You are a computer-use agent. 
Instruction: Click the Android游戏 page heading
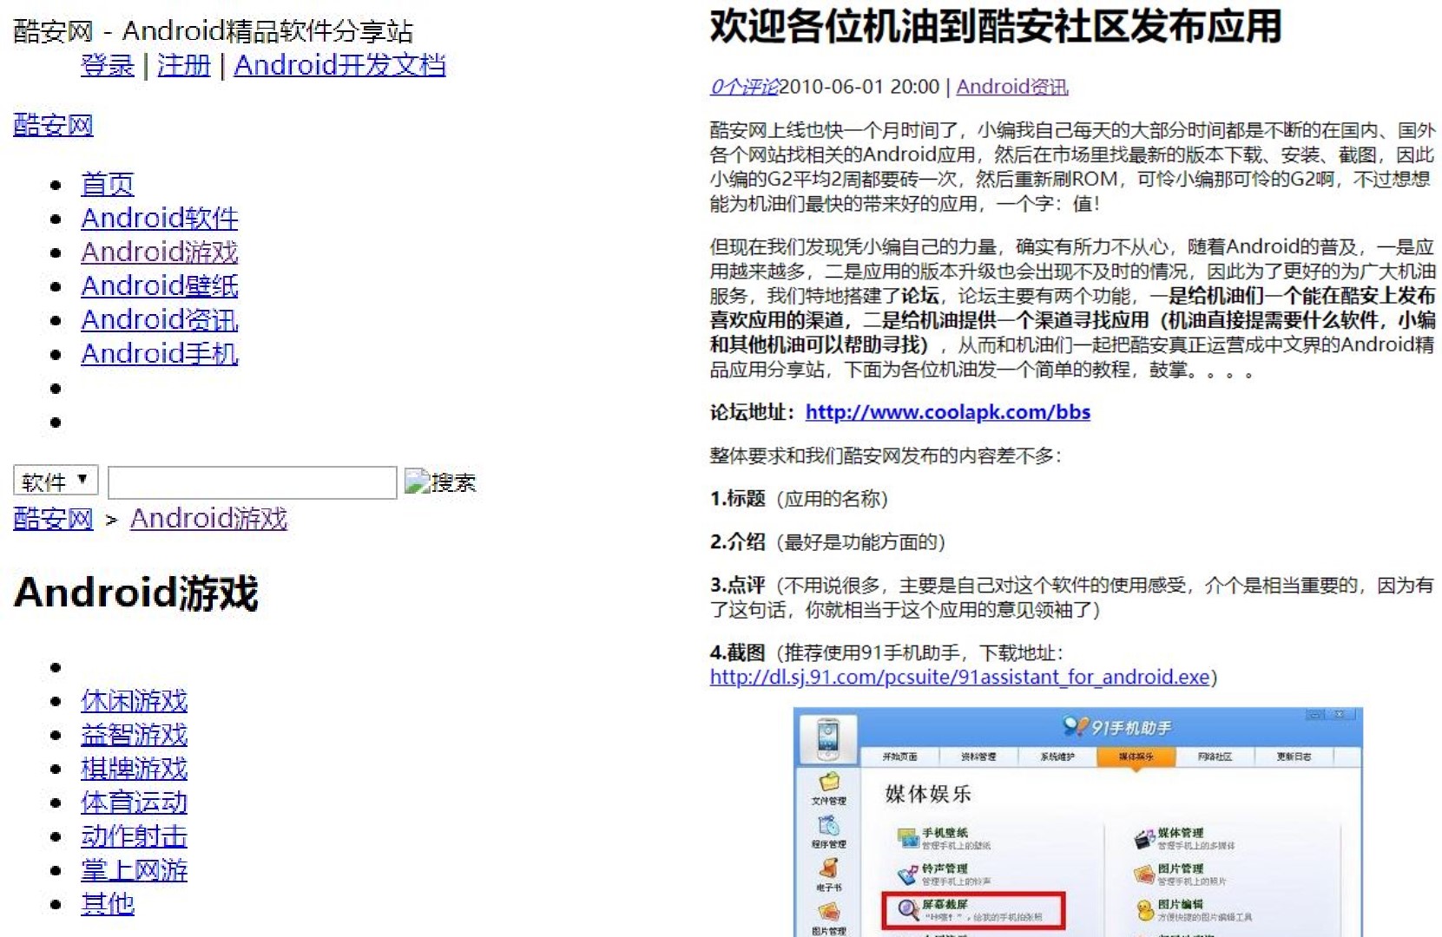pyautogui.click(x=136, y=593)
